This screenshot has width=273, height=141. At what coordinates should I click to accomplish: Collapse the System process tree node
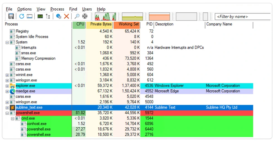pos(7,42)
